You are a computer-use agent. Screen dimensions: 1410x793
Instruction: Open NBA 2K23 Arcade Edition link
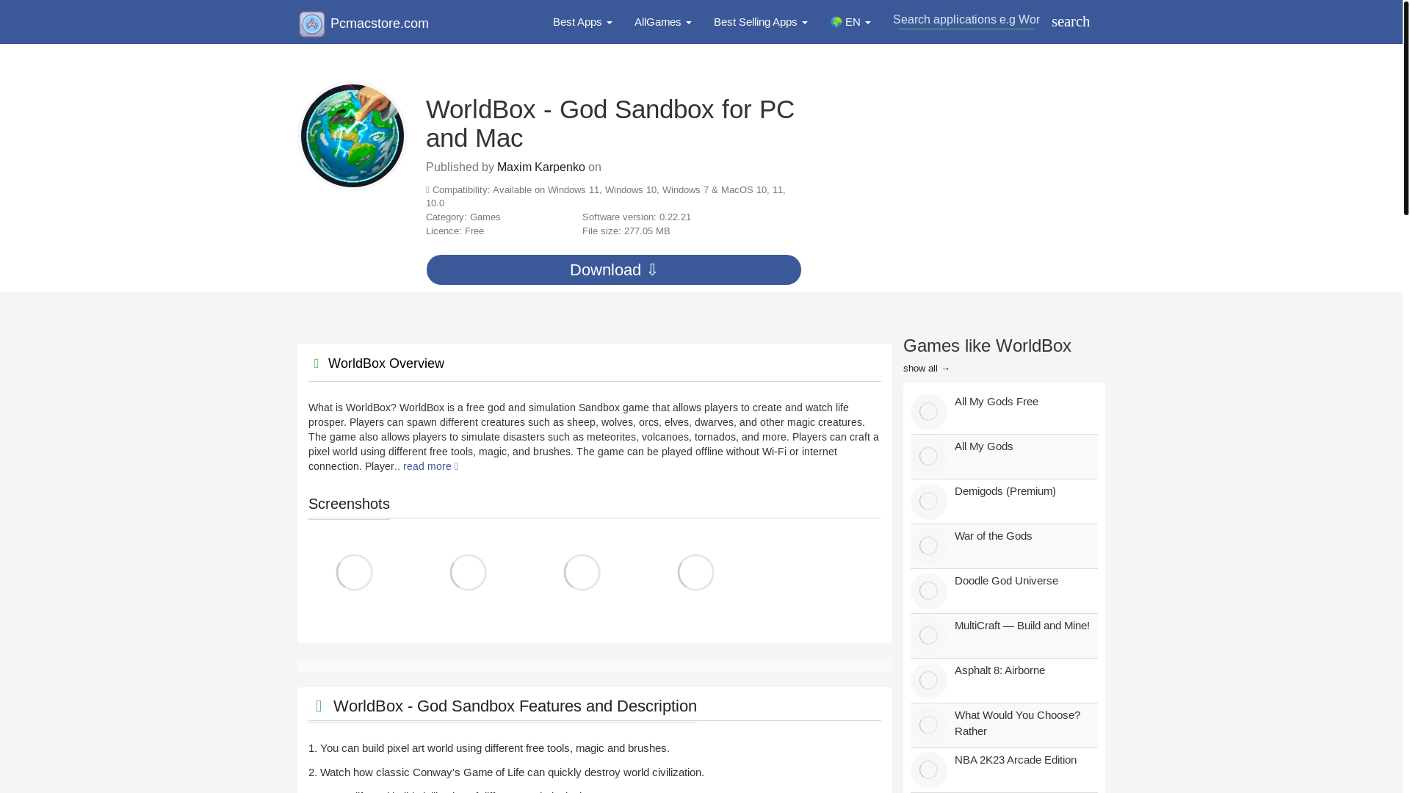tap(1015, 760)
